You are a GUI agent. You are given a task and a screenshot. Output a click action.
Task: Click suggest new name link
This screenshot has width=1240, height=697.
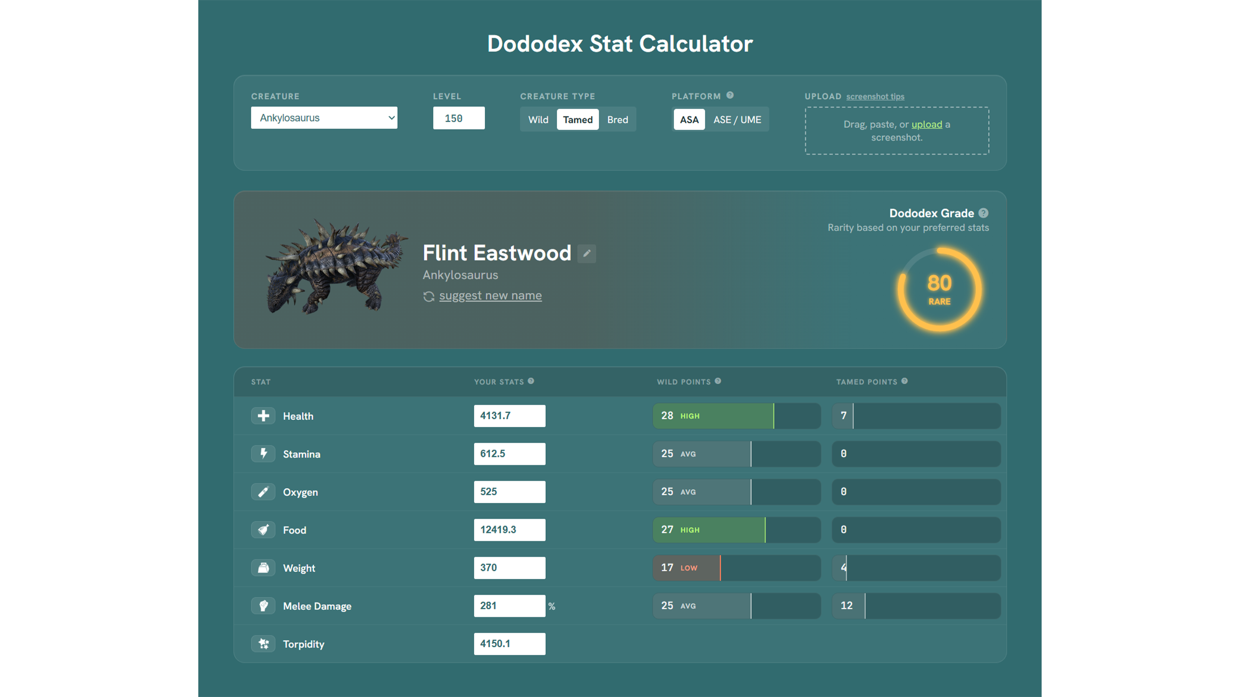pos(490,295)
